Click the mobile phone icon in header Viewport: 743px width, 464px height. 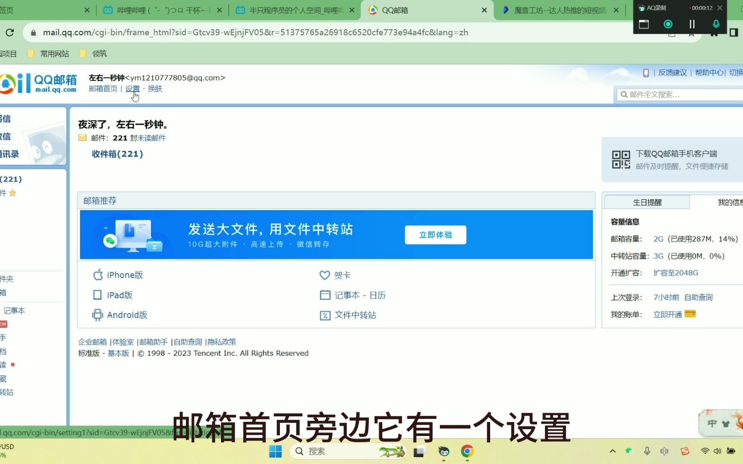click(646, 73)
